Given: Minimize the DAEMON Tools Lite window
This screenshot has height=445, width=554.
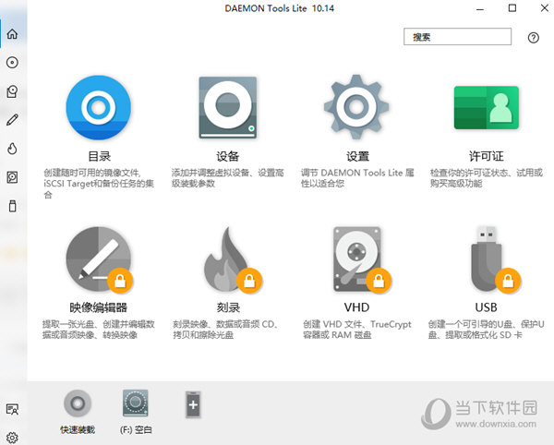Looking at the screenshot, I should [x=480, y=8].
